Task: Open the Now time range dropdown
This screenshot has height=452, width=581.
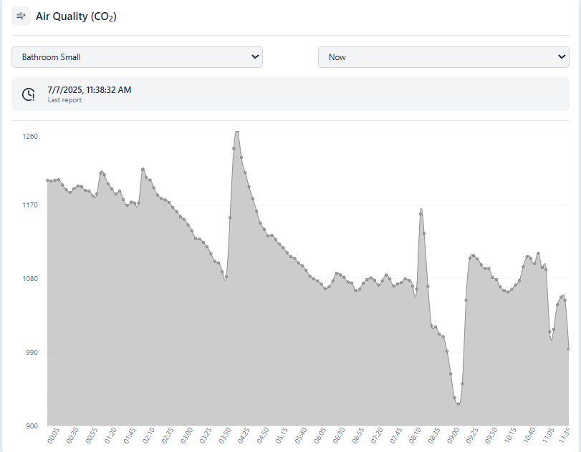Action: pos(443,57)
